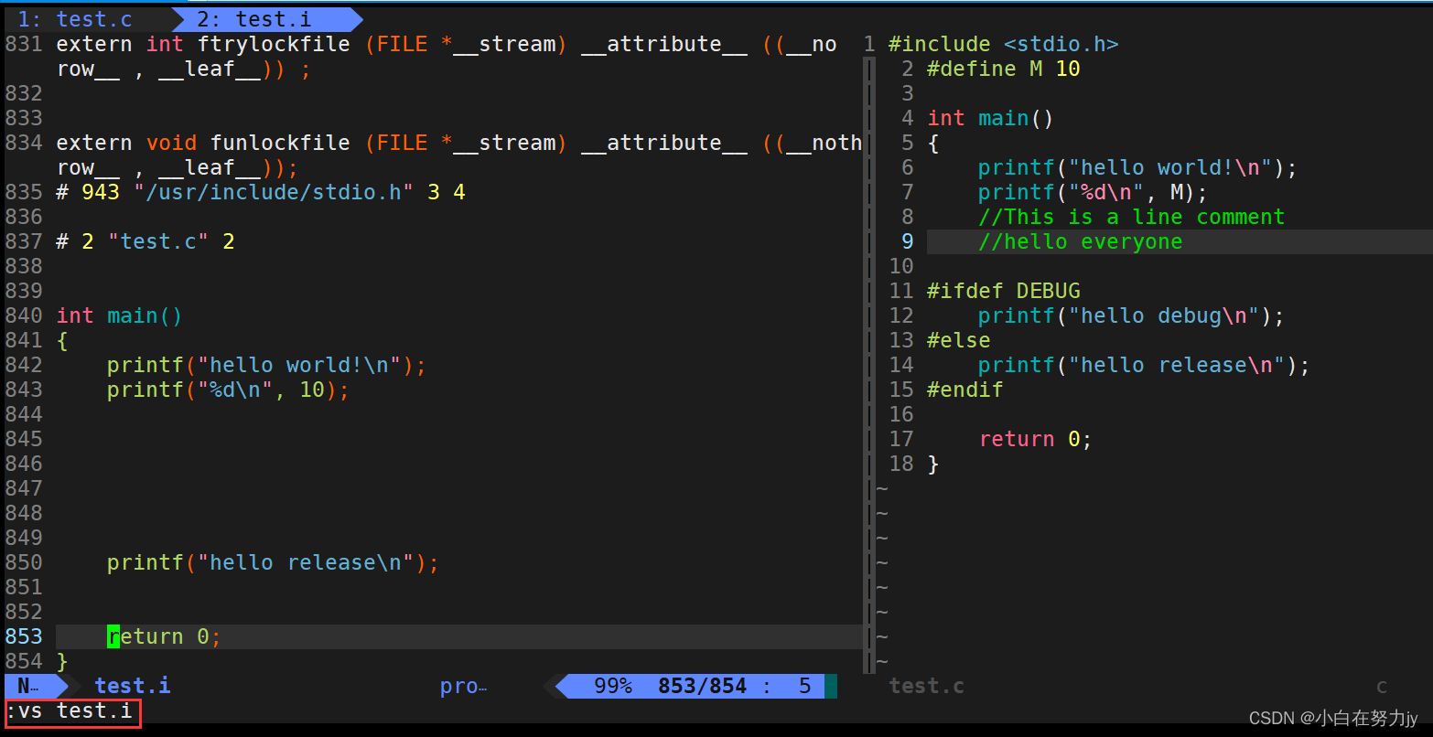1433x737 pixels.
Task: Click the closing brace on line 854
Action: (62, 661)
